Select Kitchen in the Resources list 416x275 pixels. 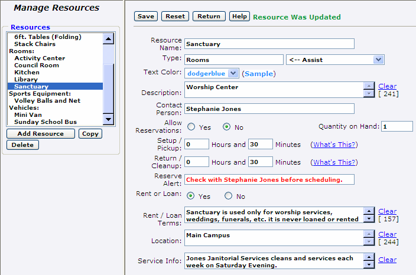coord(27,72)
